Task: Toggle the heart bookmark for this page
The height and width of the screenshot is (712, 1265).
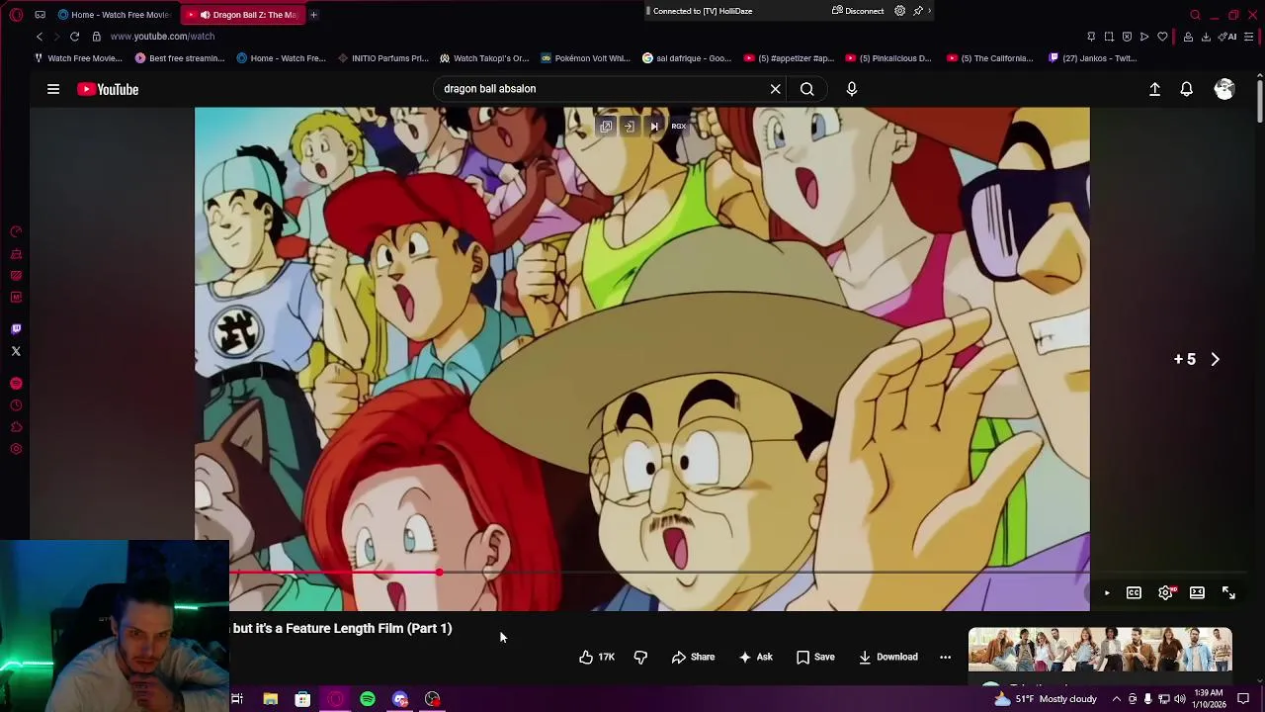Action: point(1162,37)
